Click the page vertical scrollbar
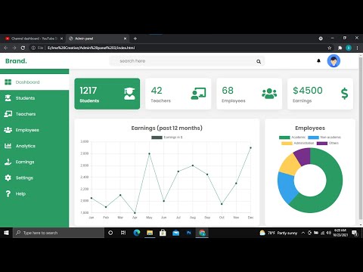Image resolution: width=363 pixels, height=272 pixels. coord(361,138)
